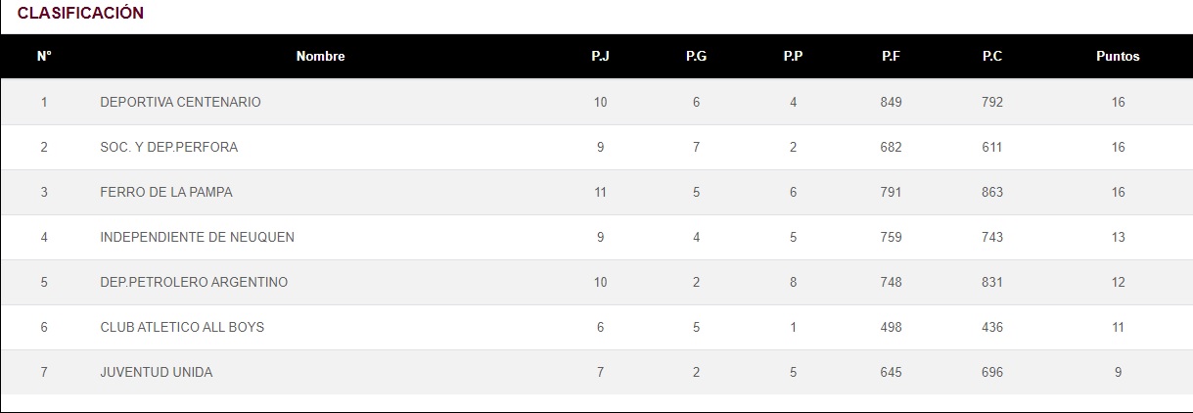This screenshot has height=413, width=1193.
Task: Click the P.F column header
Action: click(891, 57)
